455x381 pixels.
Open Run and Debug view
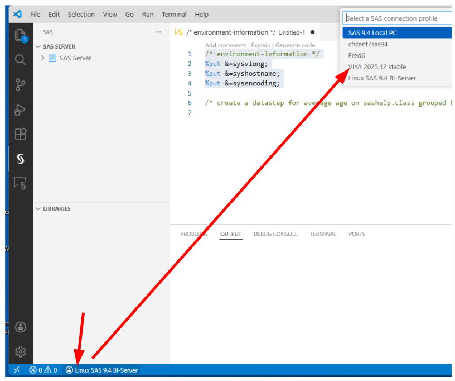(x=20, y=109)
